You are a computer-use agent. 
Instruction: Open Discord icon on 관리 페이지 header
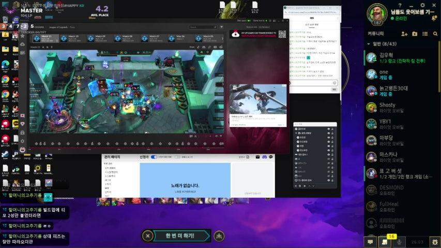(x=264, y=157)
